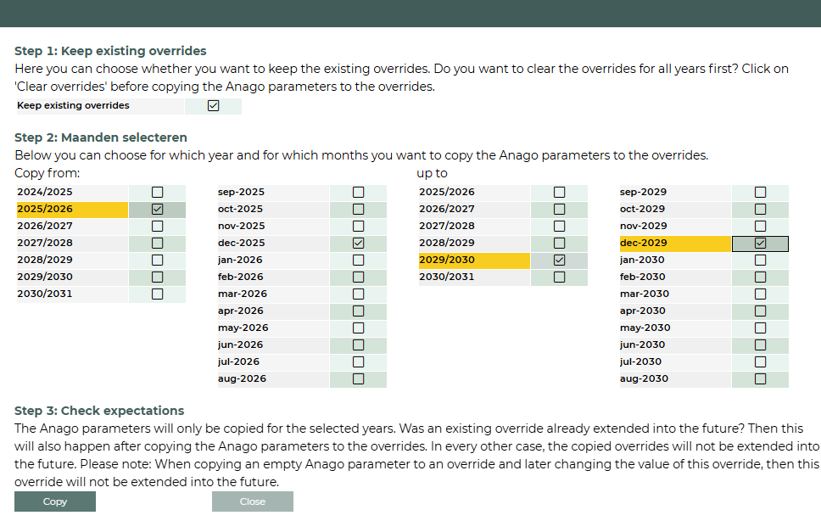Select the 2027/2028 copy-from year checkbox
Image resolution: width=821 pixels, height=521 pixels.
(157, 243)
